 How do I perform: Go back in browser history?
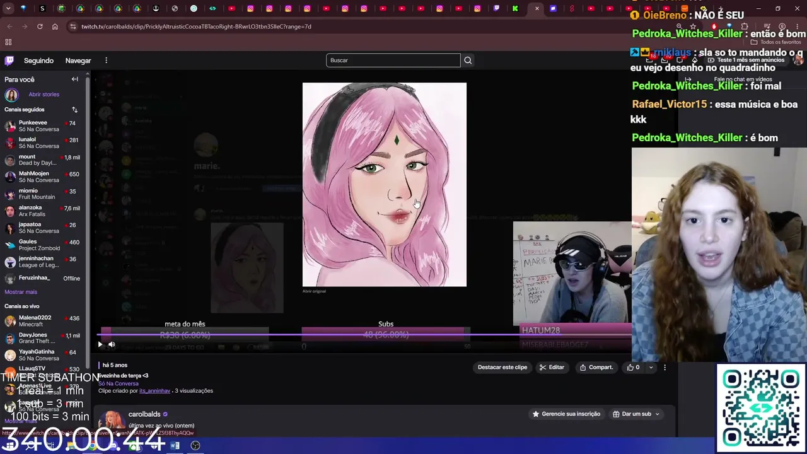pyautogui.click(x=9, y=26)
